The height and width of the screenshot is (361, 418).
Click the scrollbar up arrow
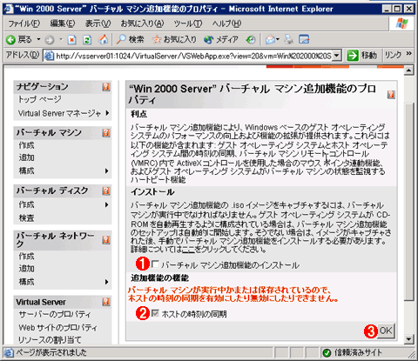click(x=409, y=70)
